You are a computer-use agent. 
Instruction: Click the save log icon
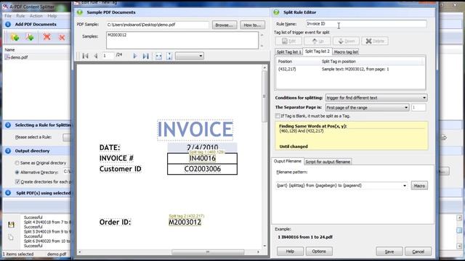[12, 225]
